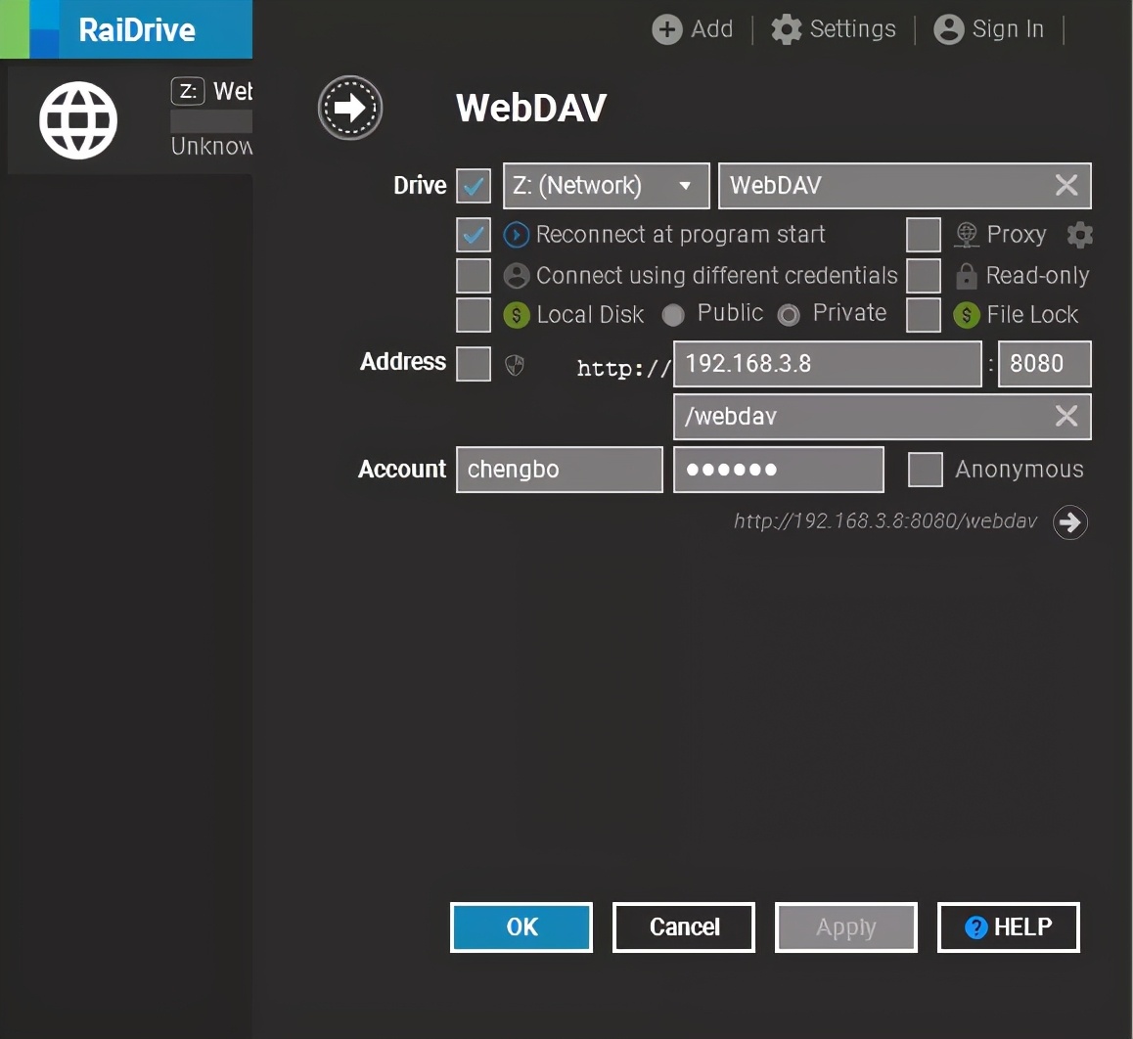This screenshot has width=1133, height=1039.
Task: Click the Reconnect at program start icon
Action: pyautogui.click(x=516, y=235)
